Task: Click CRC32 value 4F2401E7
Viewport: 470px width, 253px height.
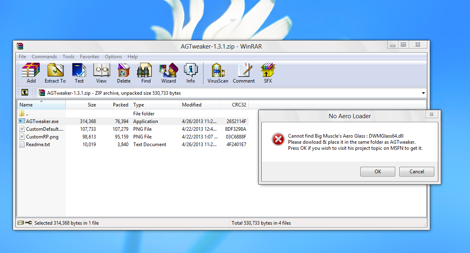Action: [x=236, y=144]
